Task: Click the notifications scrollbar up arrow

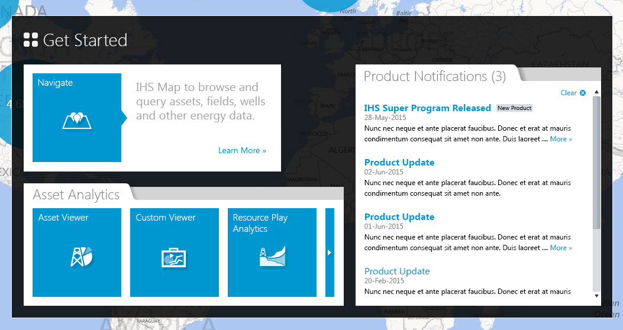Action: (x=596, y=92)
